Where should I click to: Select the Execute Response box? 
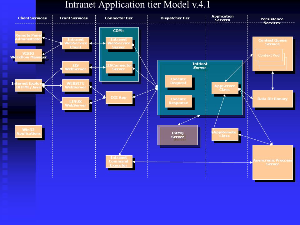(x=178, y=101)
